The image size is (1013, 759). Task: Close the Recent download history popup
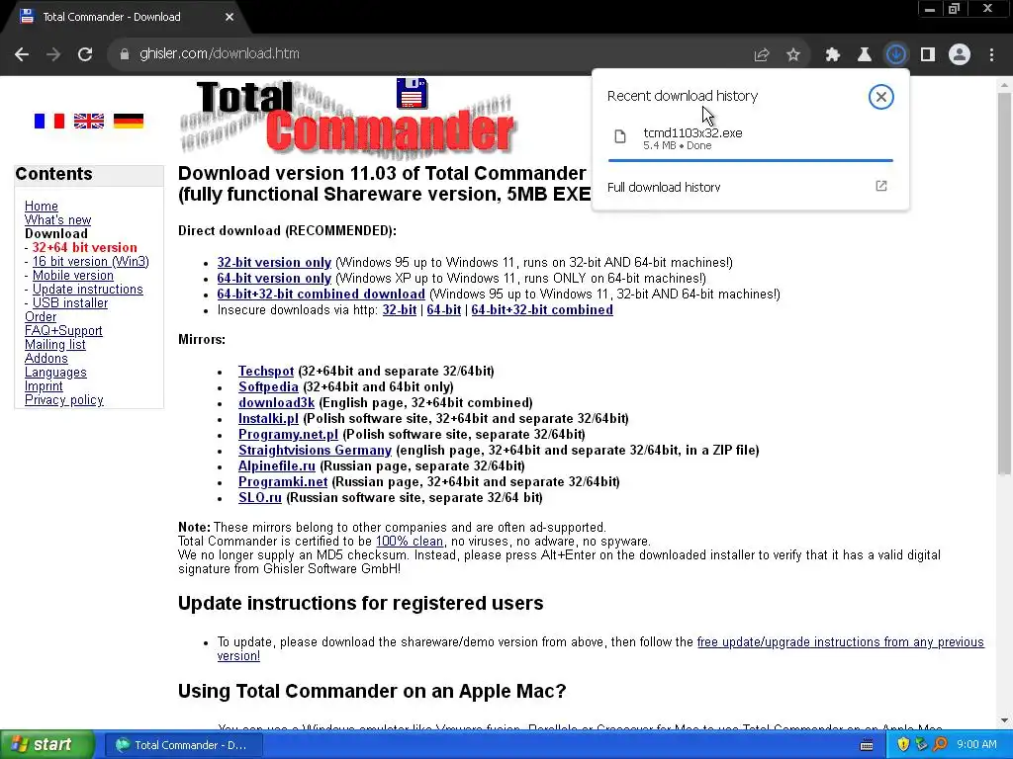pos(881,97)
